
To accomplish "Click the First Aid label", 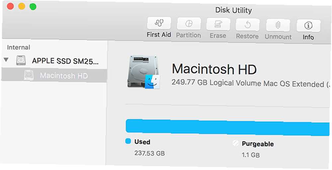I will coord(159,34).
